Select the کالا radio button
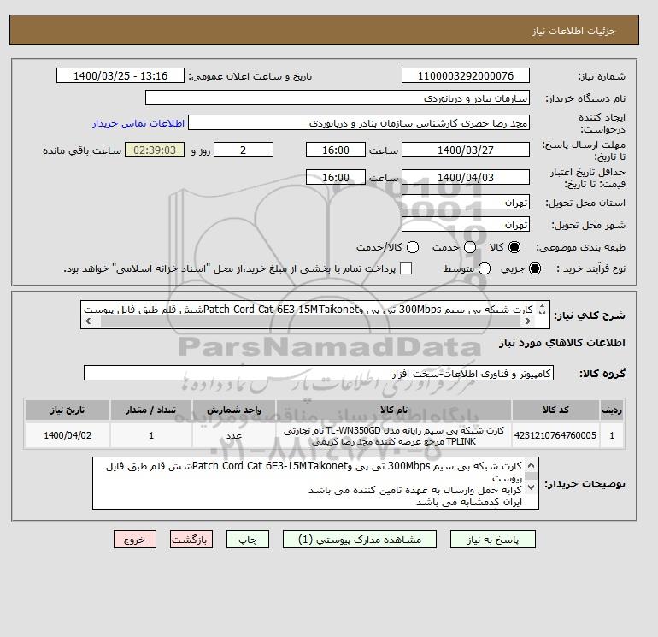The image size is (658, 637). pyautogui.click(x=514, y=247)
